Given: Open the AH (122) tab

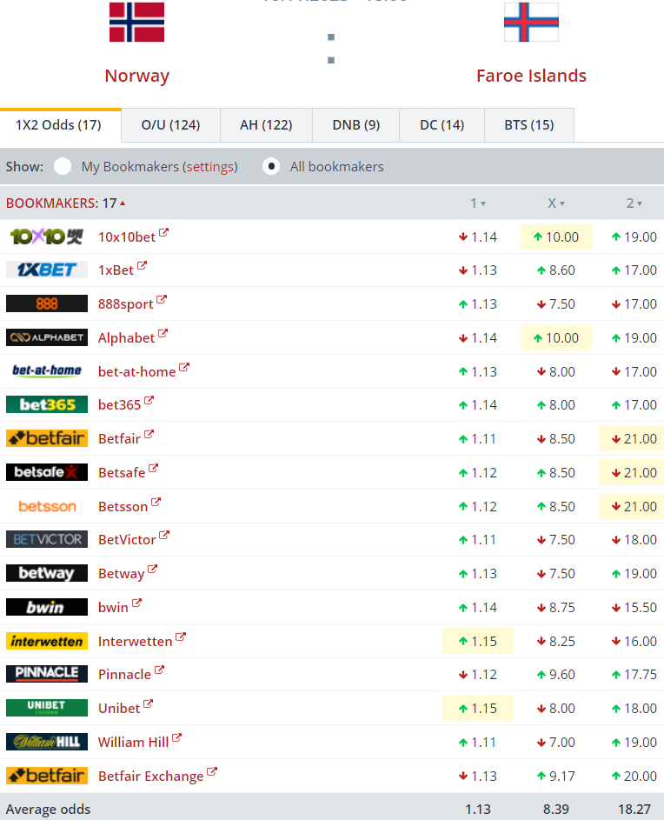Looking at the screenshot, I should (x=266, y=125).
